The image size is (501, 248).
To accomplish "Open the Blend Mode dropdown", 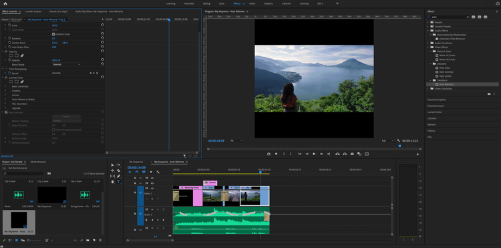I will [66, 64].
